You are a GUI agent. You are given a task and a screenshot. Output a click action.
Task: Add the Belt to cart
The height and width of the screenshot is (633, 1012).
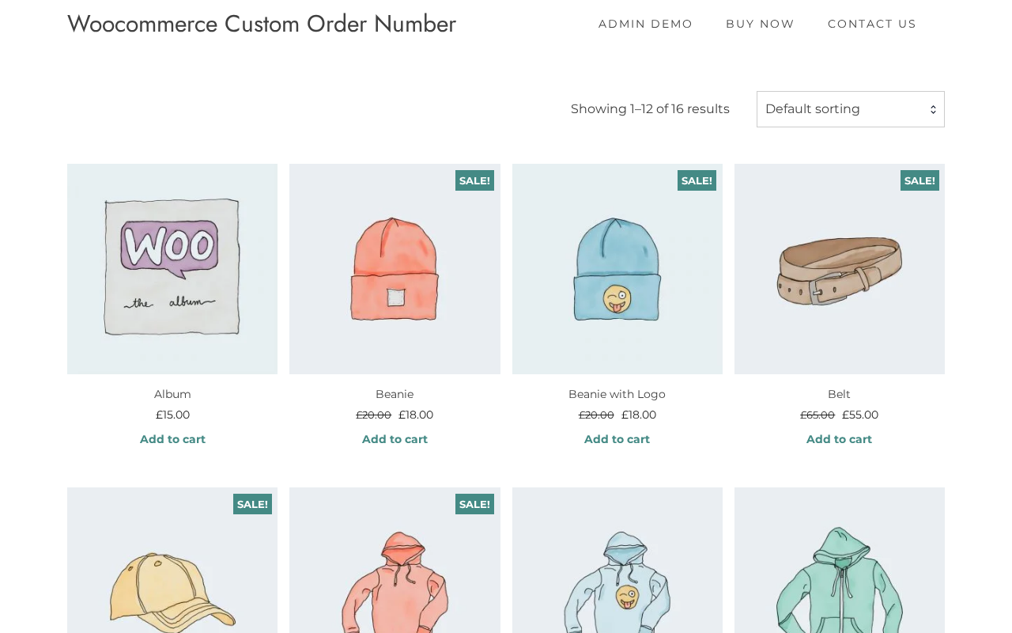point(839,439)
